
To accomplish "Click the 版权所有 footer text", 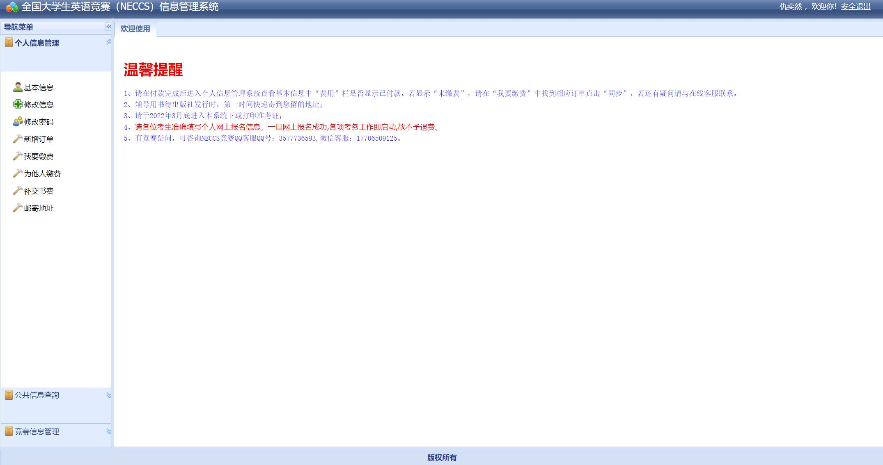I will point(442,458).
